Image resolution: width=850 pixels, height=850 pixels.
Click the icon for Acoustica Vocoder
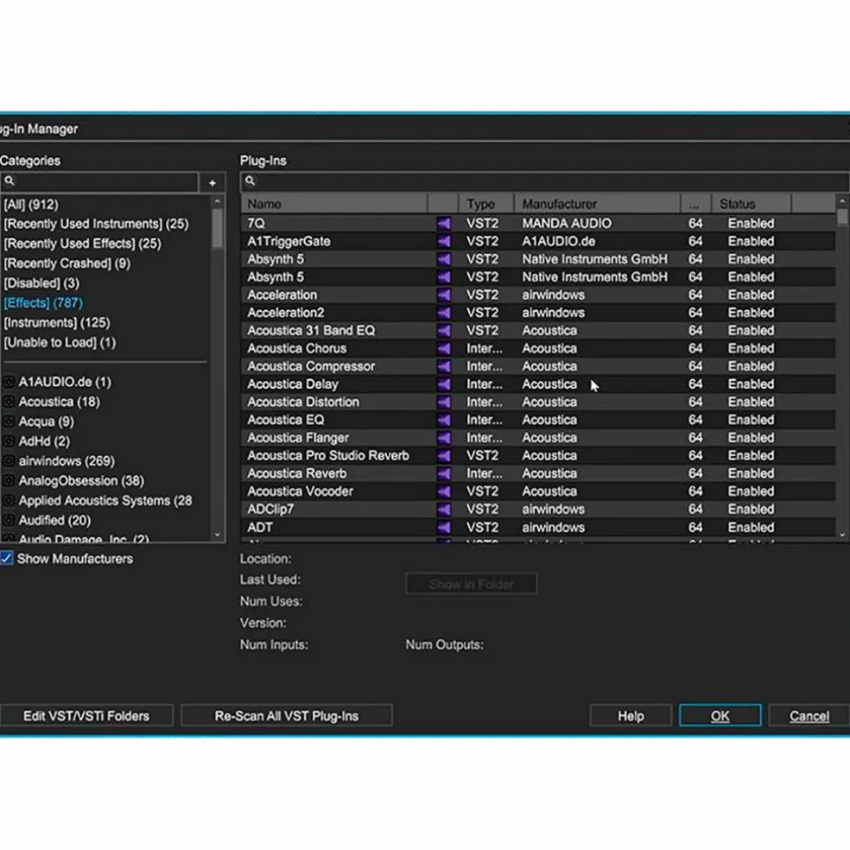(444, 492)
